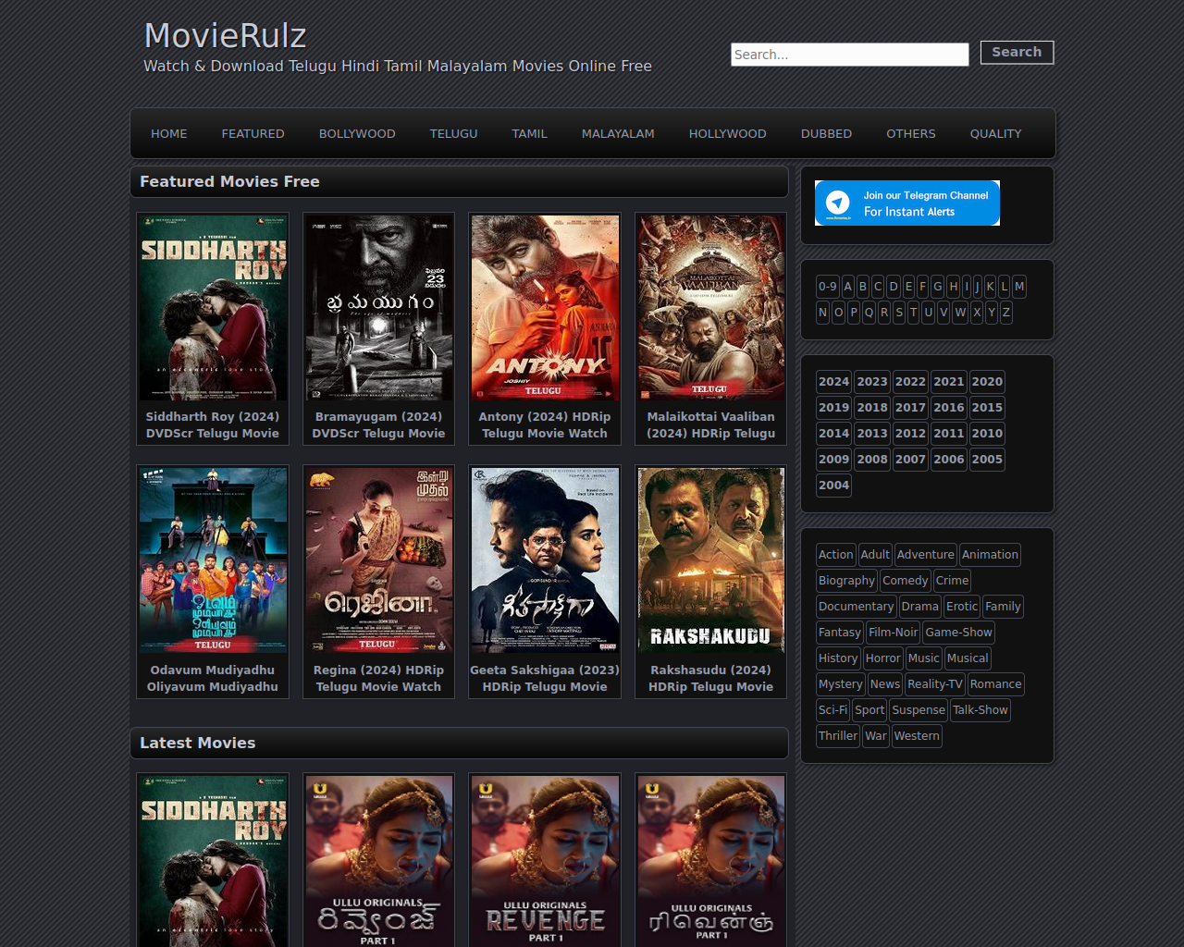The image size is (1184, 947).
Task: Open the QUALITY menu
Action: [x=996, y=133]
